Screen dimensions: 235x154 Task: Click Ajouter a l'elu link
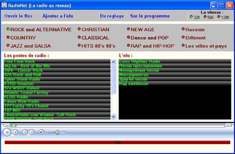pyautogui.click(x=58, y=16)
